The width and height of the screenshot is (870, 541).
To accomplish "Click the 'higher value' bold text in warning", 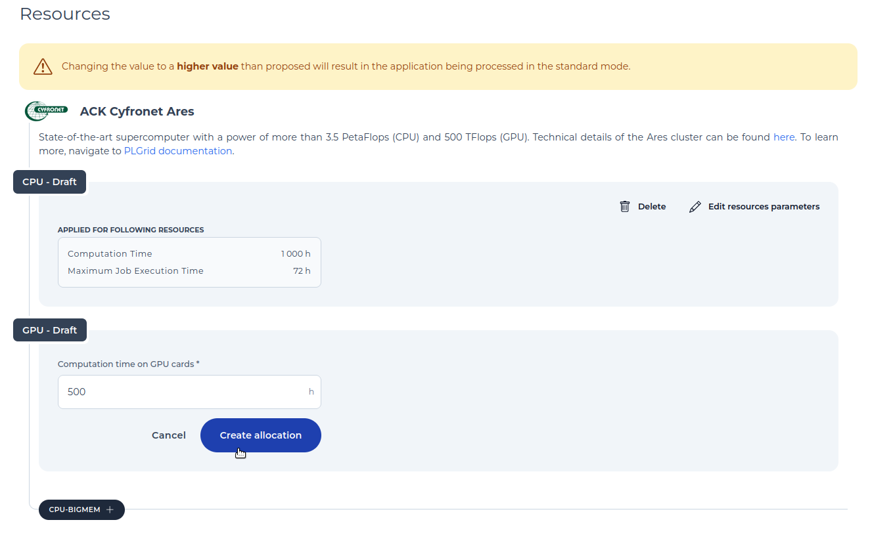I will [x=208, y=66].
